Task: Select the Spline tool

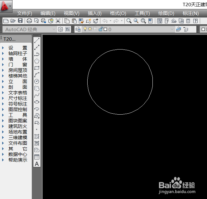Action: coord(37,95)
